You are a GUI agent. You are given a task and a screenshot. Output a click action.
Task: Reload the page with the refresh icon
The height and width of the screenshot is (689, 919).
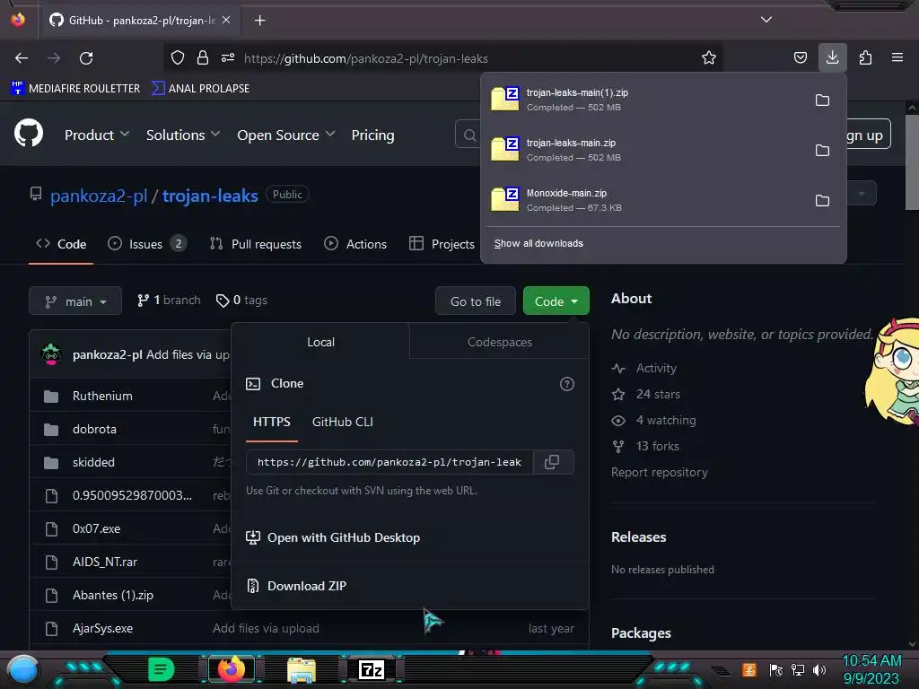pyautogui.click(x=86, y=58)
